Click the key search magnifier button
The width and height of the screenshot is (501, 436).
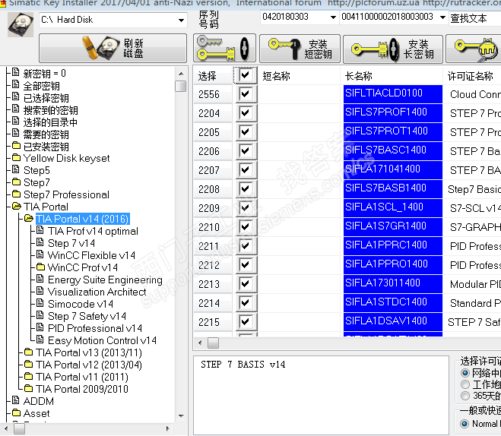pos(474,49)
